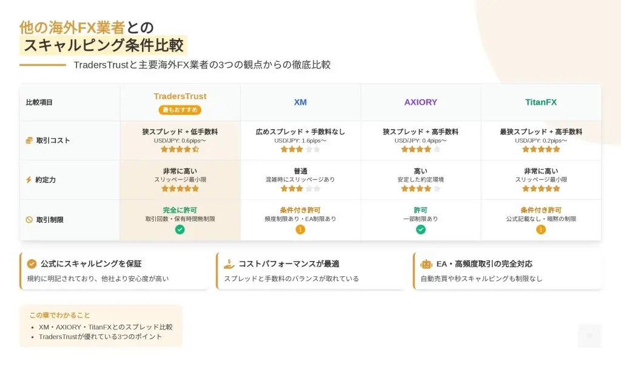Open XM・AXIORY・TitanFXとのスプレッド比較 list item

click(106, 327)
